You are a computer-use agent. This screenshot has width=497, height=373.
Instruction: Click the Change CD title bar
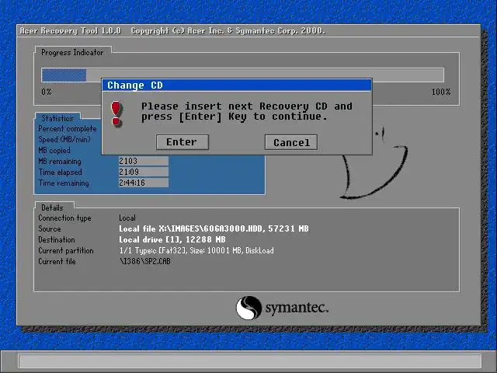click(236, 85)
